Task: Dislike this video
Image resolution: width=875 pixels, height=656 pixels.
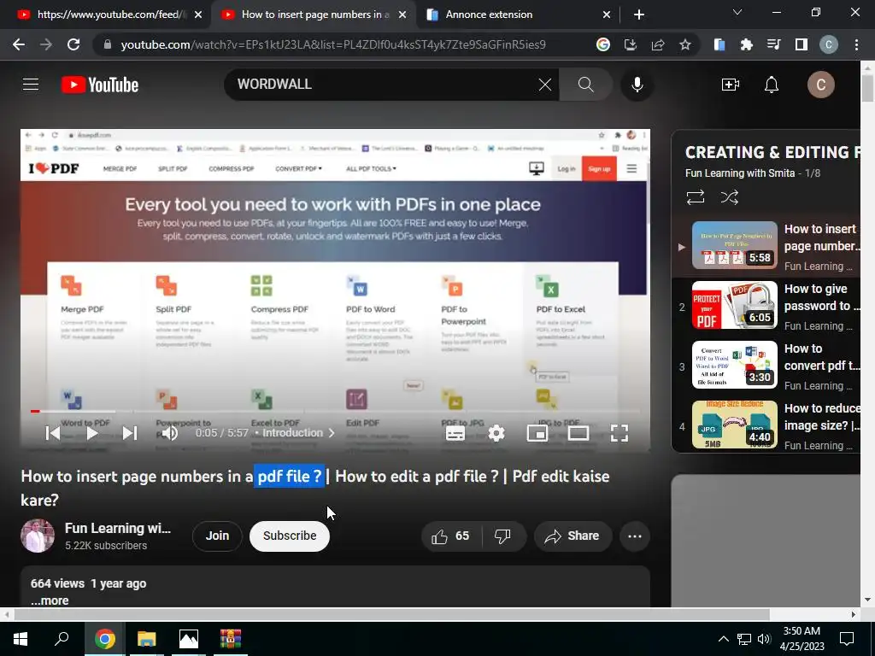Action: (x=502, y=536)
